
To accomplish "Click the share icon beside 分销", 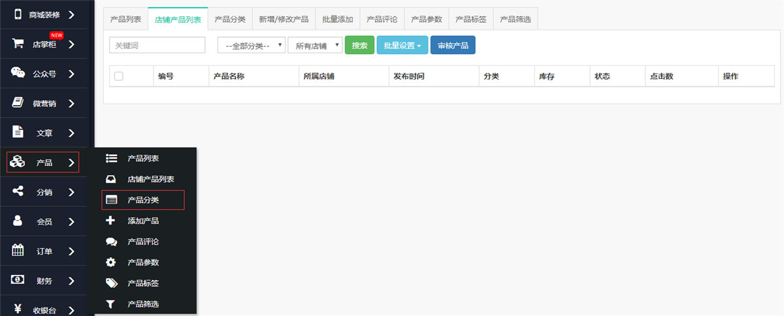I will [x=18, y=192].
